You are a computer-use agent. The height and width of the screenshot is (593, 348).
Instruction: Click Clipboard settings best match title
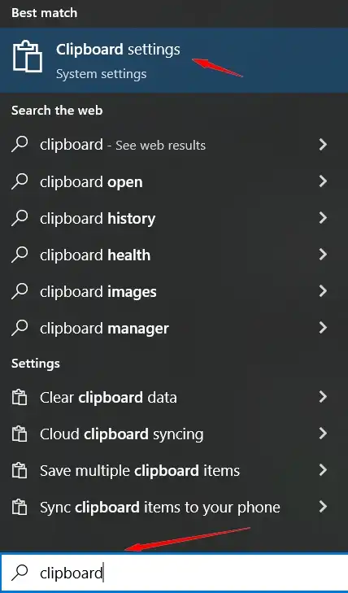point(118,50)
